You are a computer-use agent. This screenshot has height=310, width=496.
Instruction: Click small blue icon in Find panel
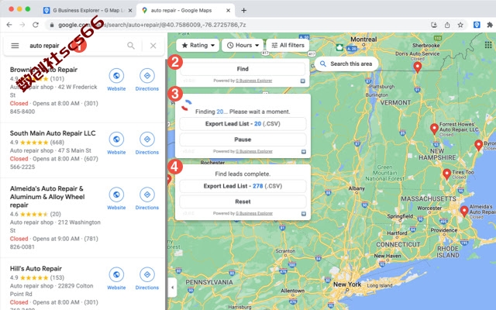(x=303, y=81)
